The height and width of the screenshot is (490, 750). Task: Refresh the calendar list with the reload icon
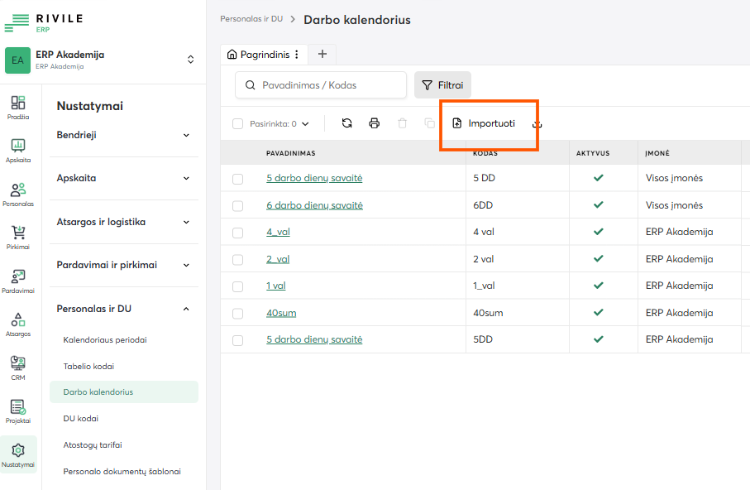pos(346,123)
